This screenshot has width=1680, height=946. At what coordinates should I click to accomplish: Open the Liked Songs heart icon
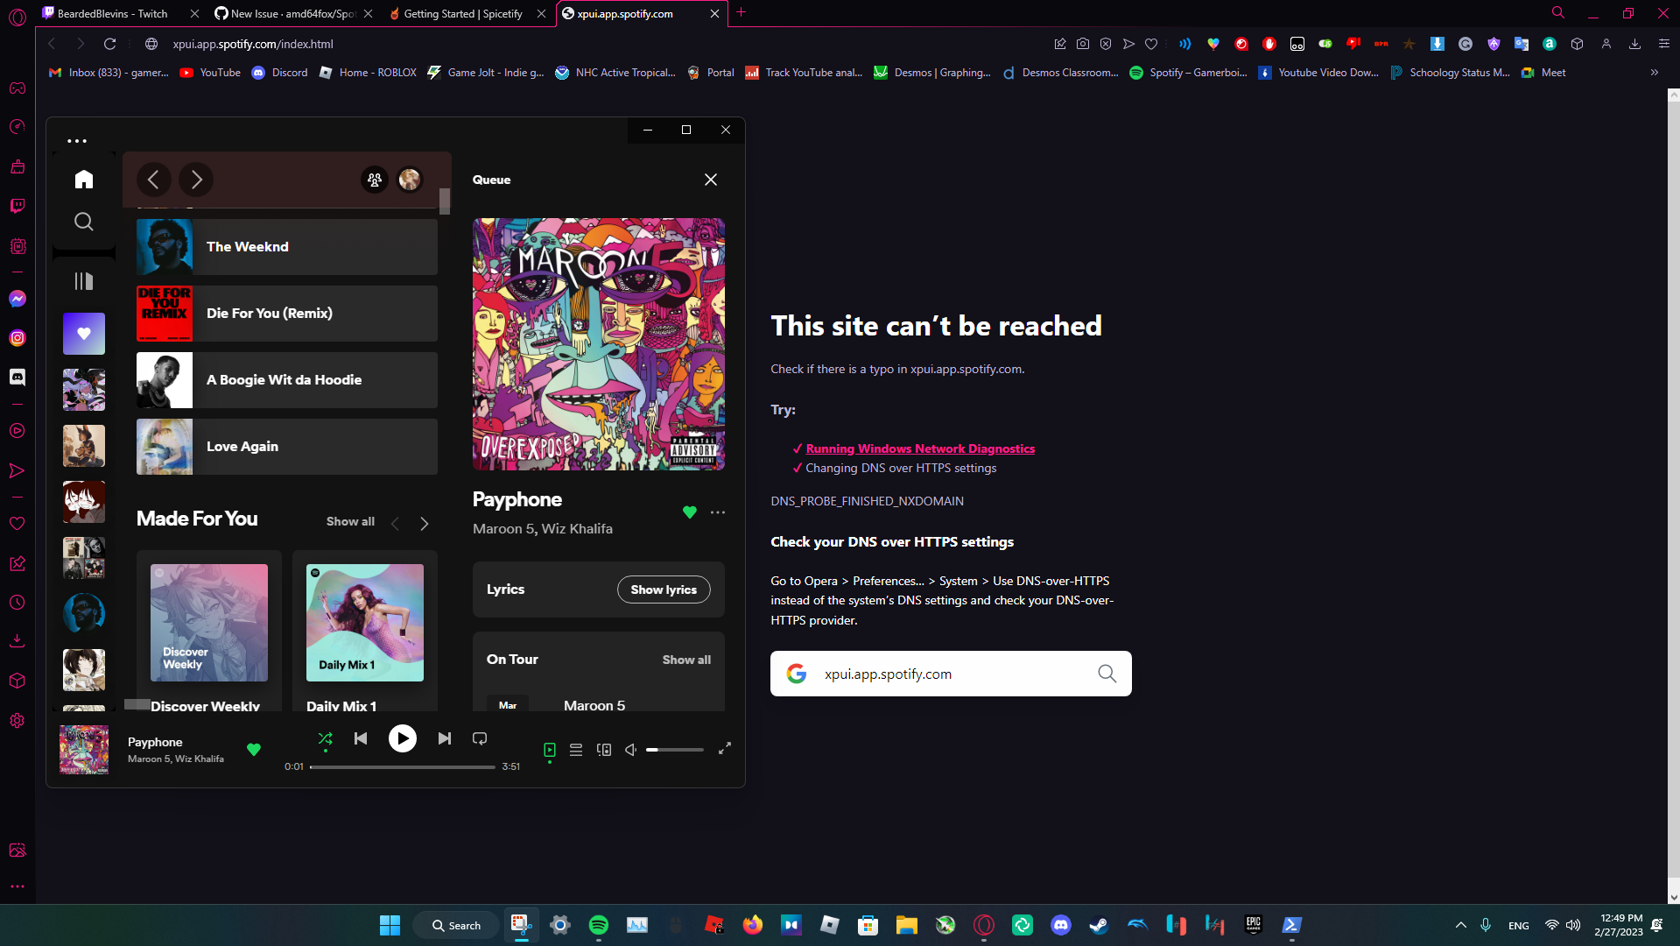coord(83,333)
